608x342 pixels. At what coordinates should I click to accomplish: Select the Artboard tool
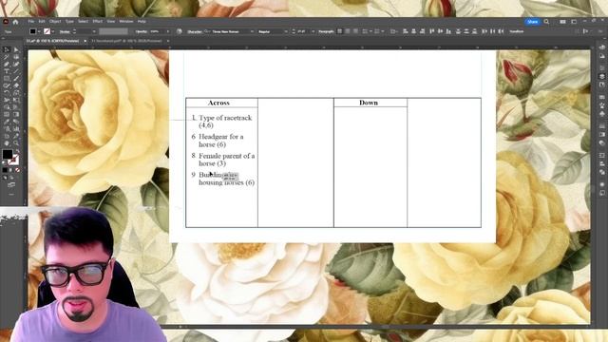click(x=7, y=136)
